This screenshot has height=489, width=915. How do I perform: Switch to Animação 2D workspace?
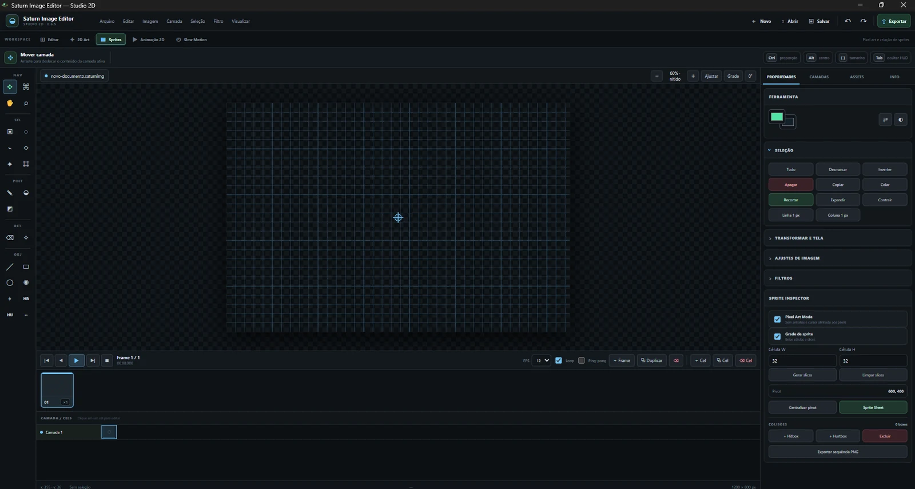pyautogui.click(x=149, y=39)
